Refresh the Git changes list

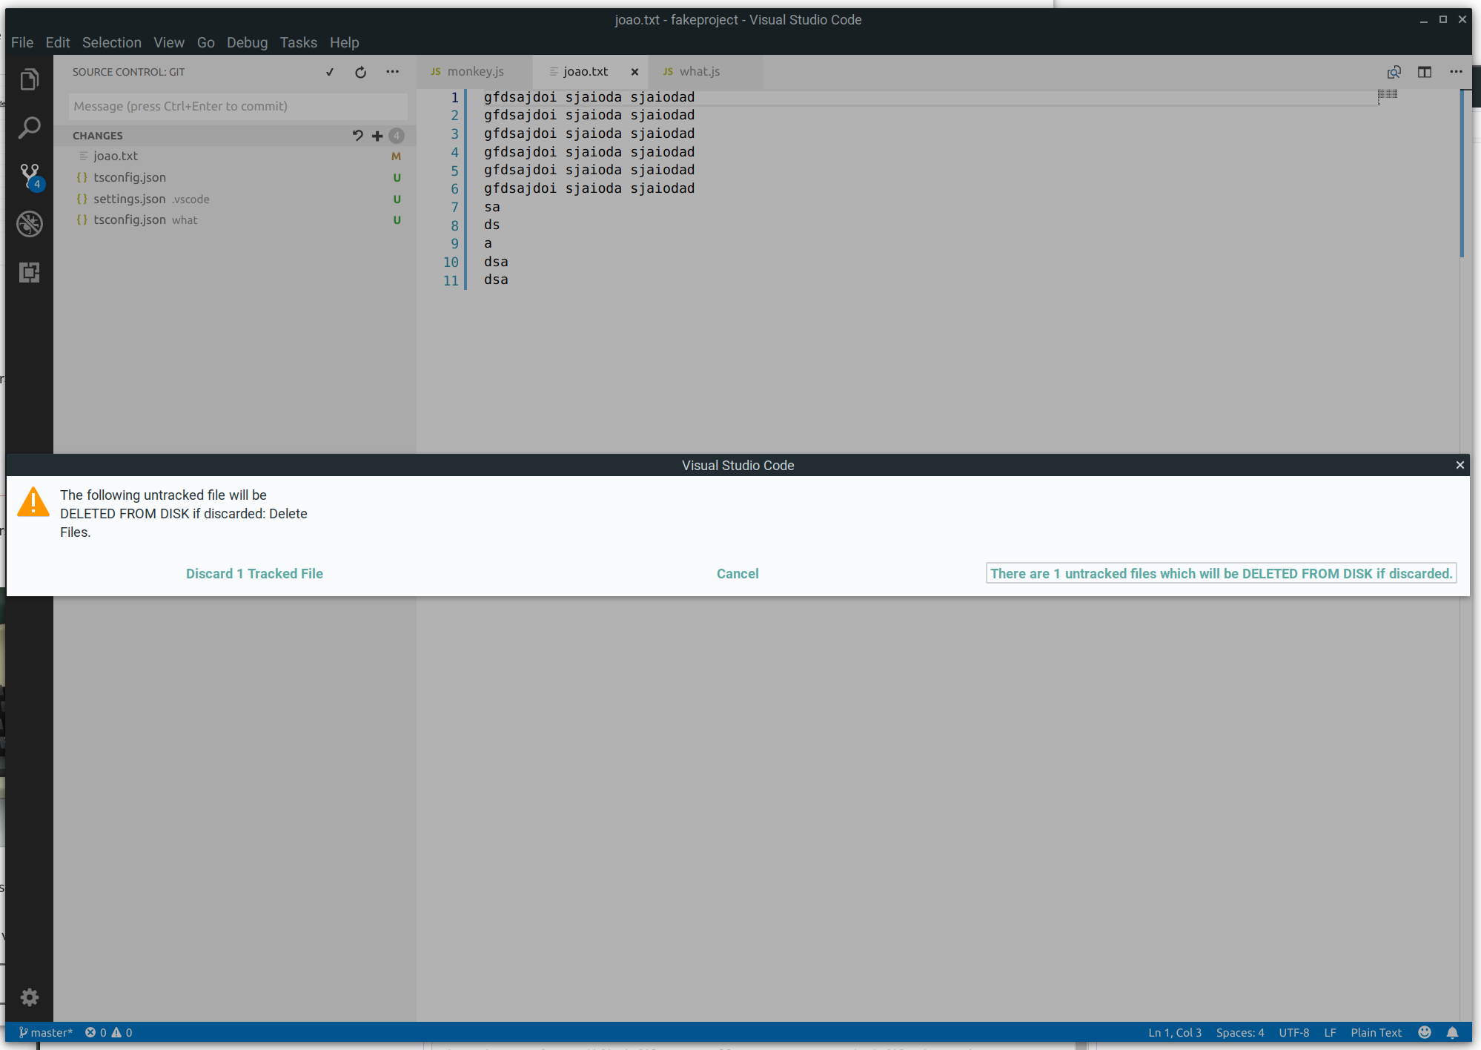point(360,72)
